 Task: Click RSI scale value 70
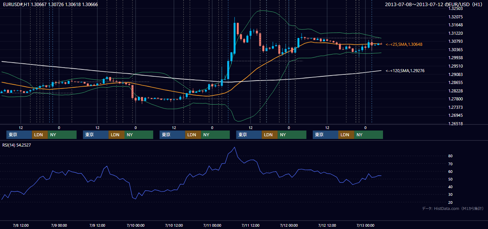pyautogui.click(x=451, y=164)
